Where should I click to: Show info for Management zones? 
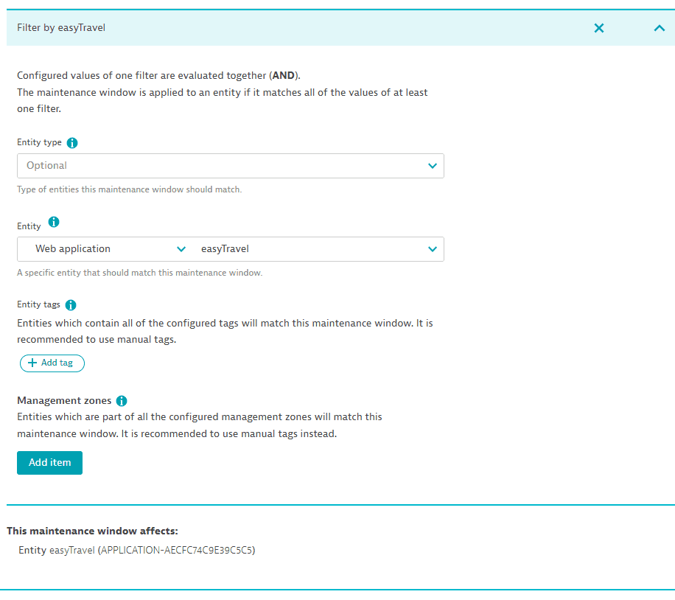(122, 401)
